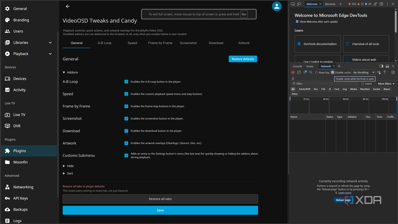Screen dimensions: 398x224
Task: Click the back arrow above VideoOSD title
Action: (x=68, y=6)
